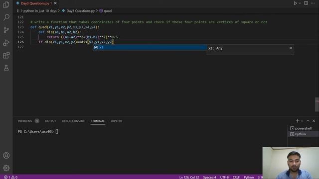Image resolution: width=319 pixels, height=179 pixels.
Task: Select the TERMINAL panel tab
Action: (x=98, y=121)
